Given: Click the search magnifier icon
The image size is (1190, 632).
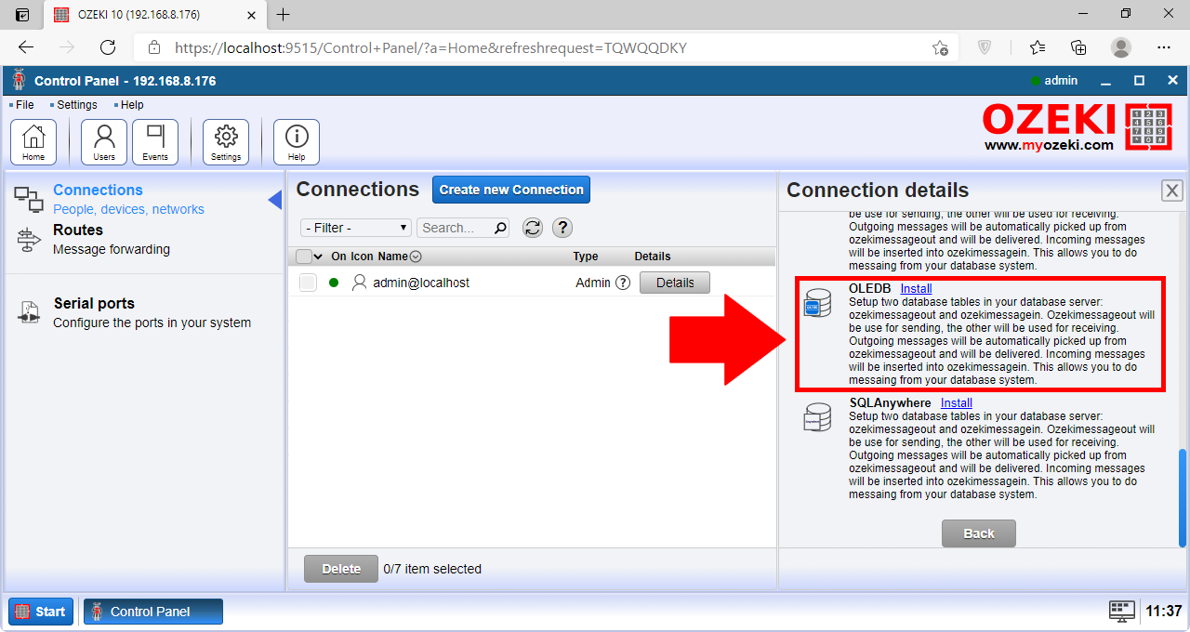Looking at the screenshot, I should [501, 228].
